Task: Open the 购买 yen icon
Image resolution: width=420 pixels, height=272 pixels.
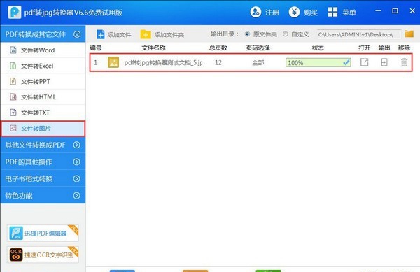Action: (x=294, y=12)
